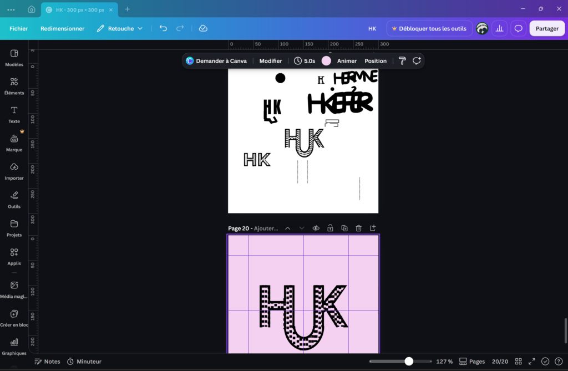Screen dimensions: 568x371
Task: Move page 20 down with chevron
Action: click(302, 228)
